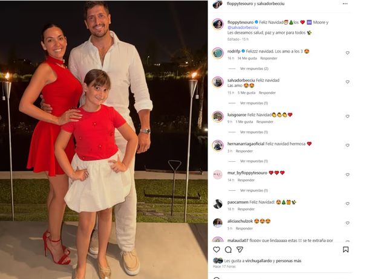Open the three-dot more options menu
Image resolution: width=369 pixels, height=279 pixels.
click(345, 4)
